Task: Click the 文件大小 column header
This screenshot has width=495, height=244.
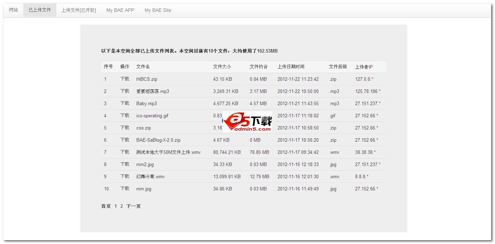Action: (222, 66)
